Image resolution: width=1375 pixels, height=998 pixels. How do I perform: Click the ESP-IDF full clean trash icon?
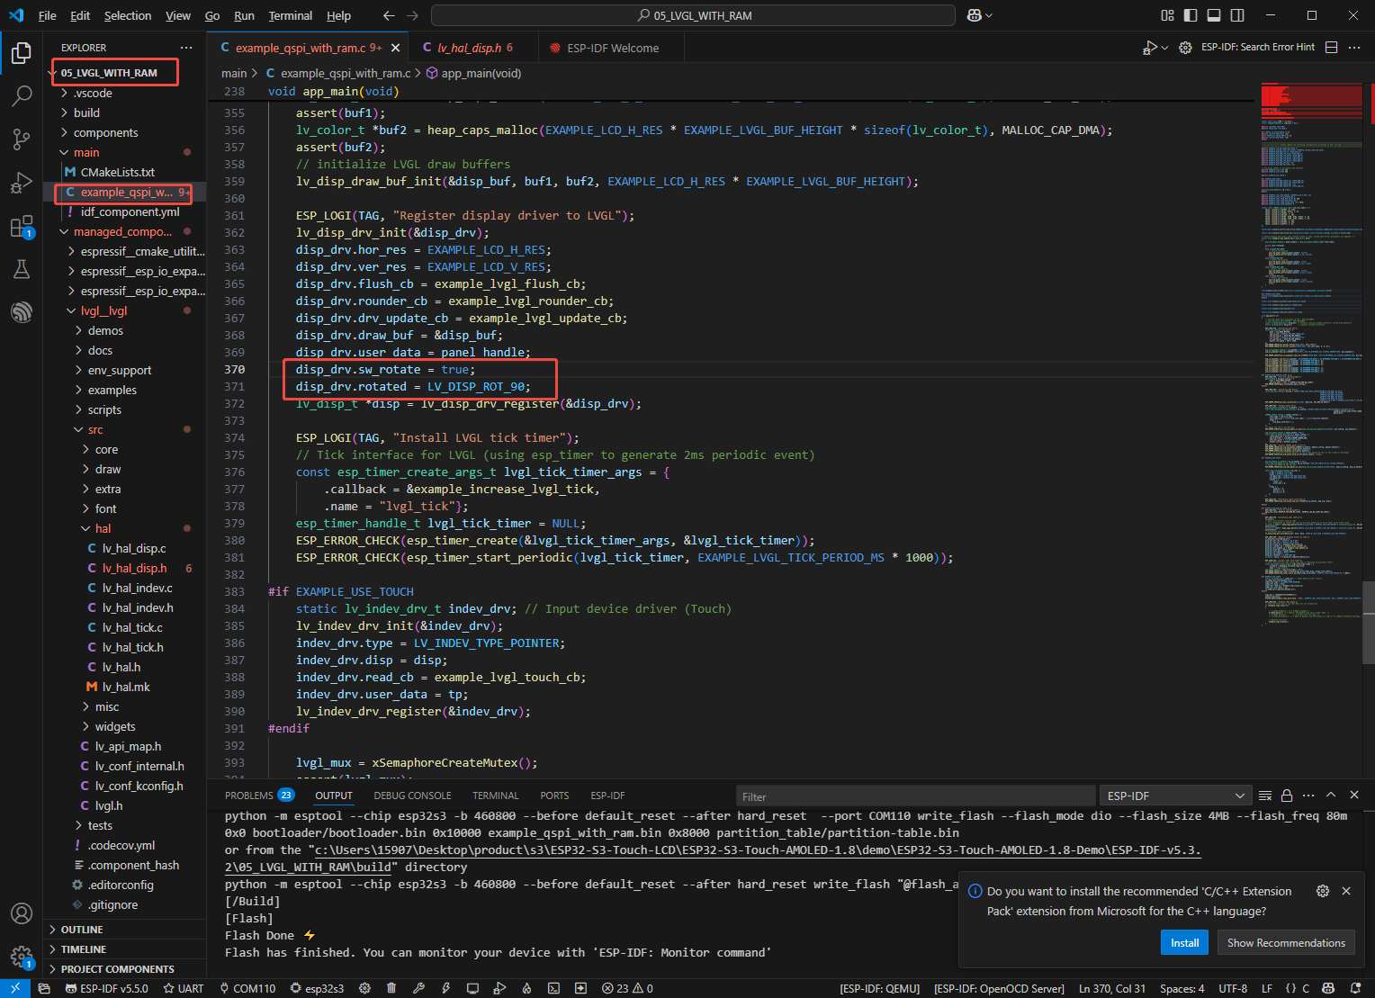[x=391, y=988]
